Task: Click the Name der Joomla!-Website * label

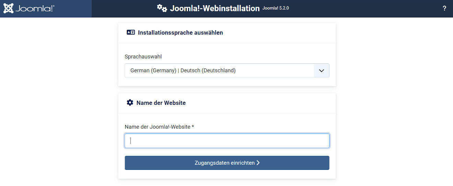Action: click(159, 127)
